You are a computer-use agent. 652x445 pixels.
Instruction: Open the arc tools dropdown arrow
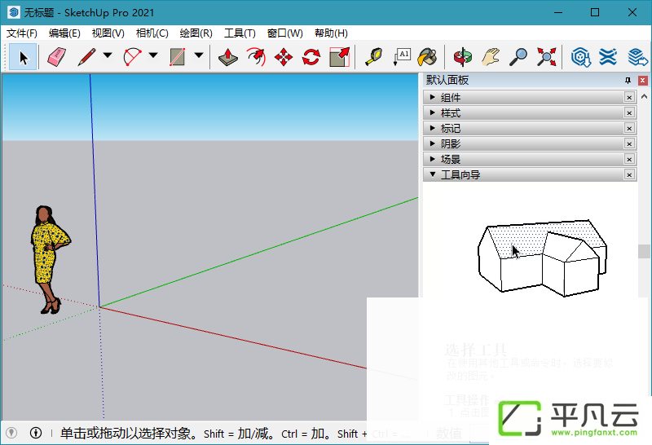[153, 55]
